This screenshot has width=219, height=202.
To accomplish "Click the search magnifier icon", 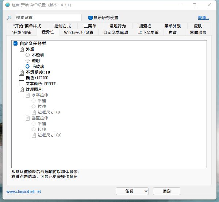I will [9, 18].
